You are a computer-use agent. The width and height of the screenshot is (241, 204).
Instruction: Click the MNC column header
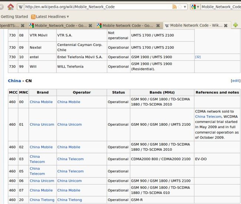pos(23,92)
